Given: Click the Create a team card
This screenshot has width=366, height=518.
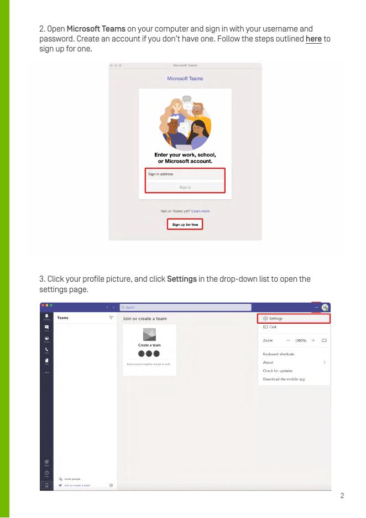Looking at the screenshot, I should [x=149, y=350].
